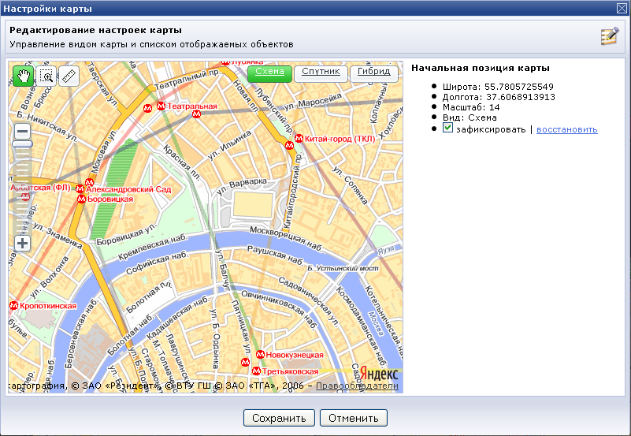The image size is (631, 436).
Task: Switch map view to Спутник
Action: 321,73
